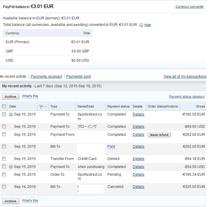The image size is (211, 207).
Task: Open the Currency converter link
Action: tap(190, 7)
